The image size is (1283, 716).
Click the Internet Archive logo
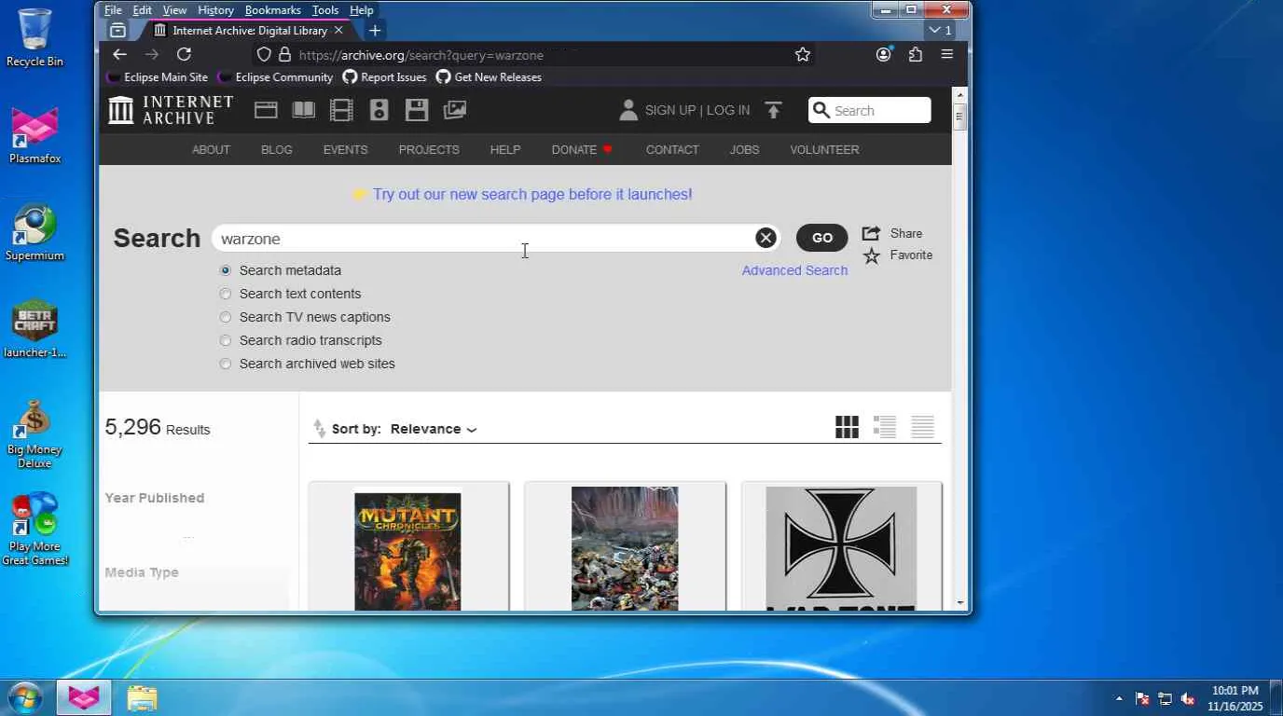click(171, 110)
